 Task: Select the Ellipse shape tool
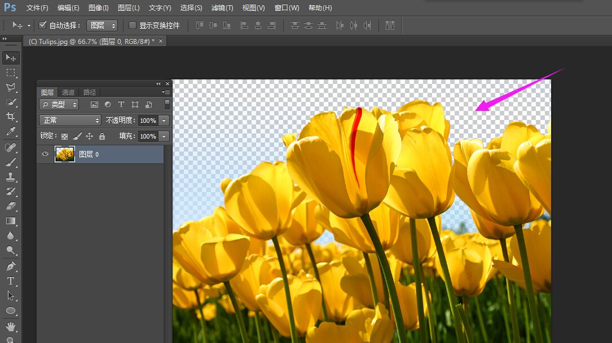pyautogui.click(x=11, y=311)
